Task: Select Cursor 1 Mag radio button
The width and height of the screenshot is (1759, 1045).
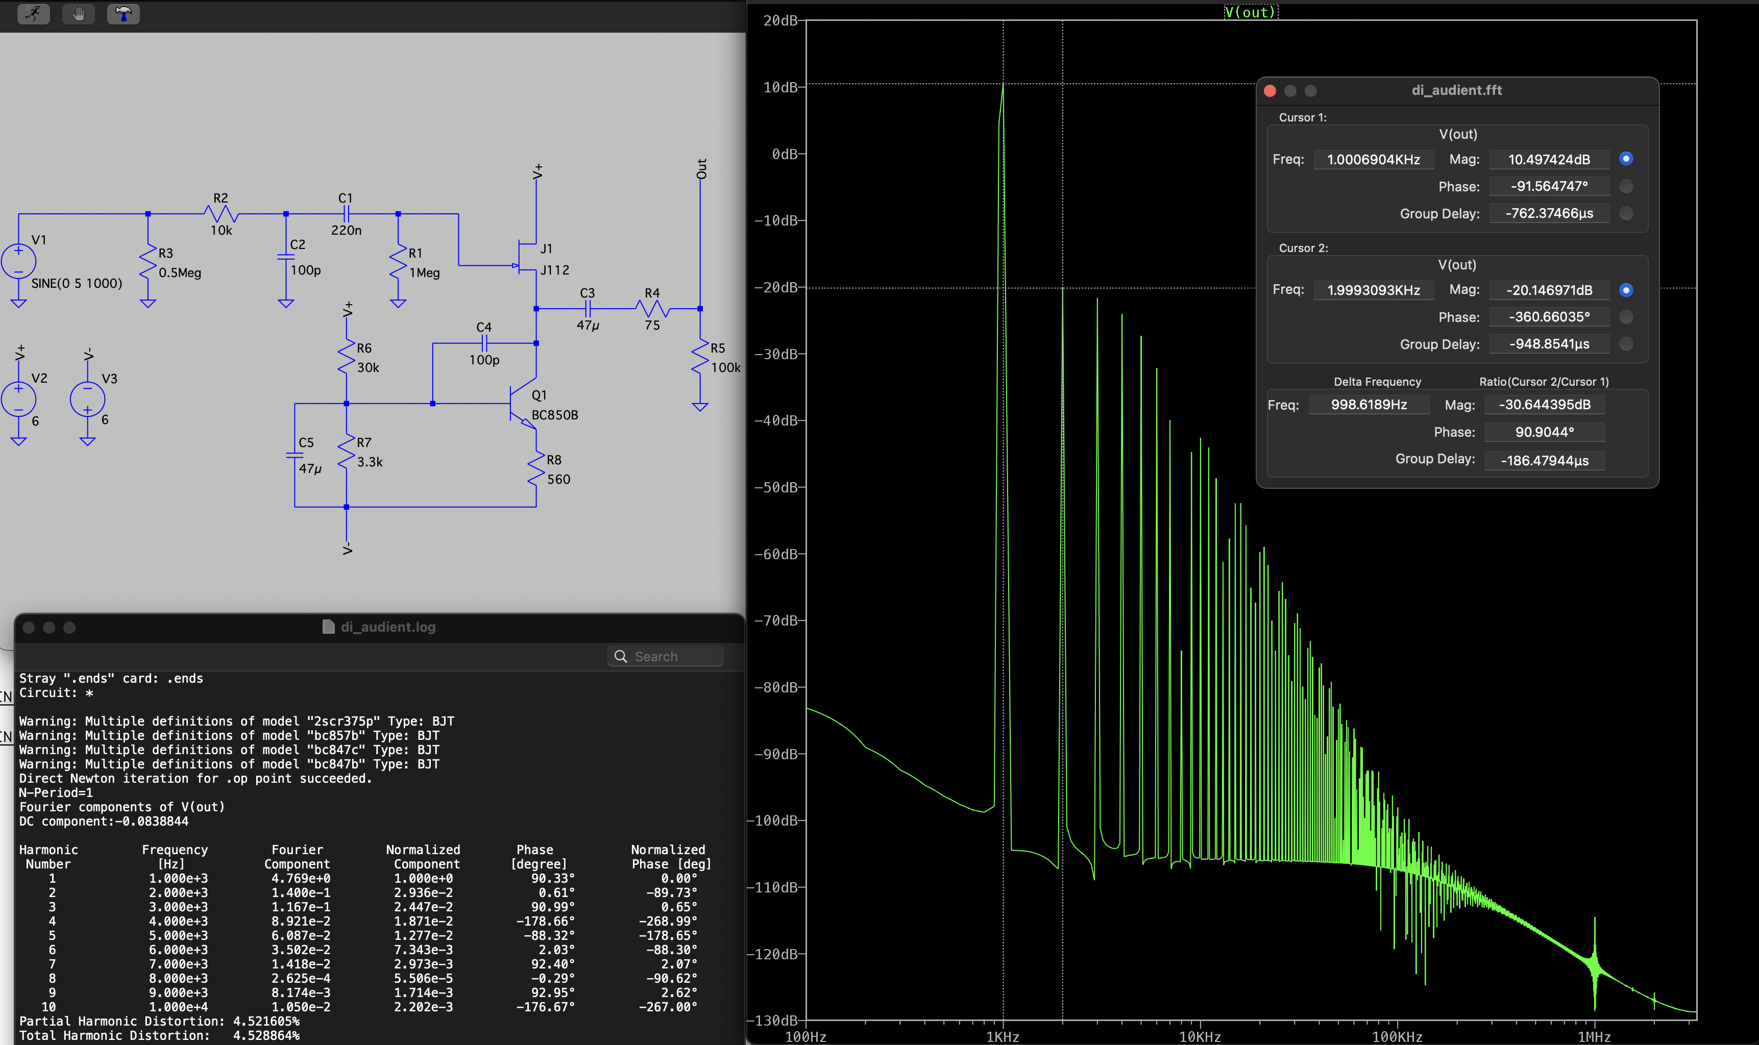Action: [x=1626, y=159]
